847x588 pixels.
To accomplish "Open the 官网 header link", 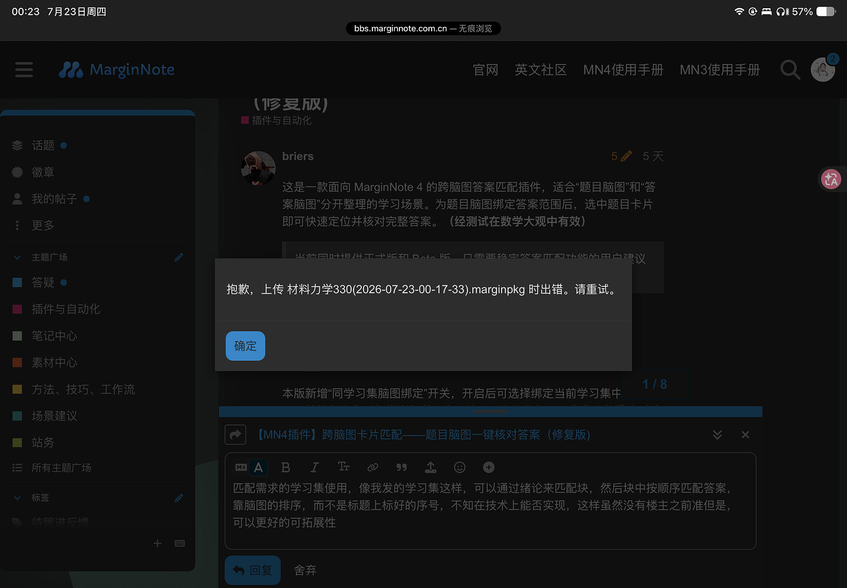I will pos(485,70).
